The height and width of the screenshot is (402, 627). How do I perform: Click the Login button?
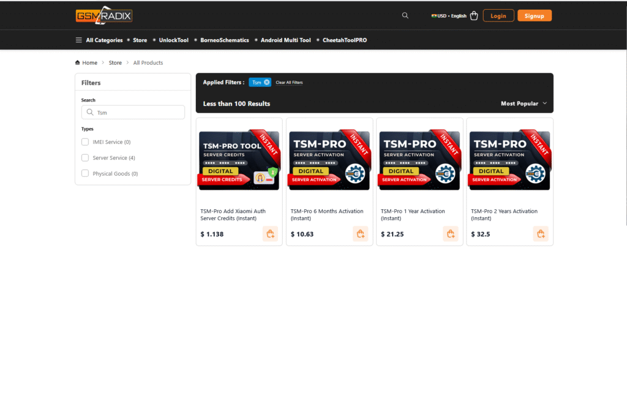pyautogui.click(x=498, y=16)
